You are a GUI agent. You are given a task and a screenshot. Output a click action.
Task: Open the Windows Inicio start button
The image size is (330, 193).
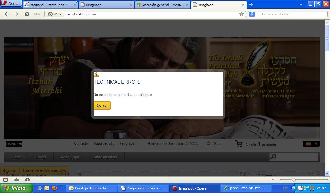point(16,188)
